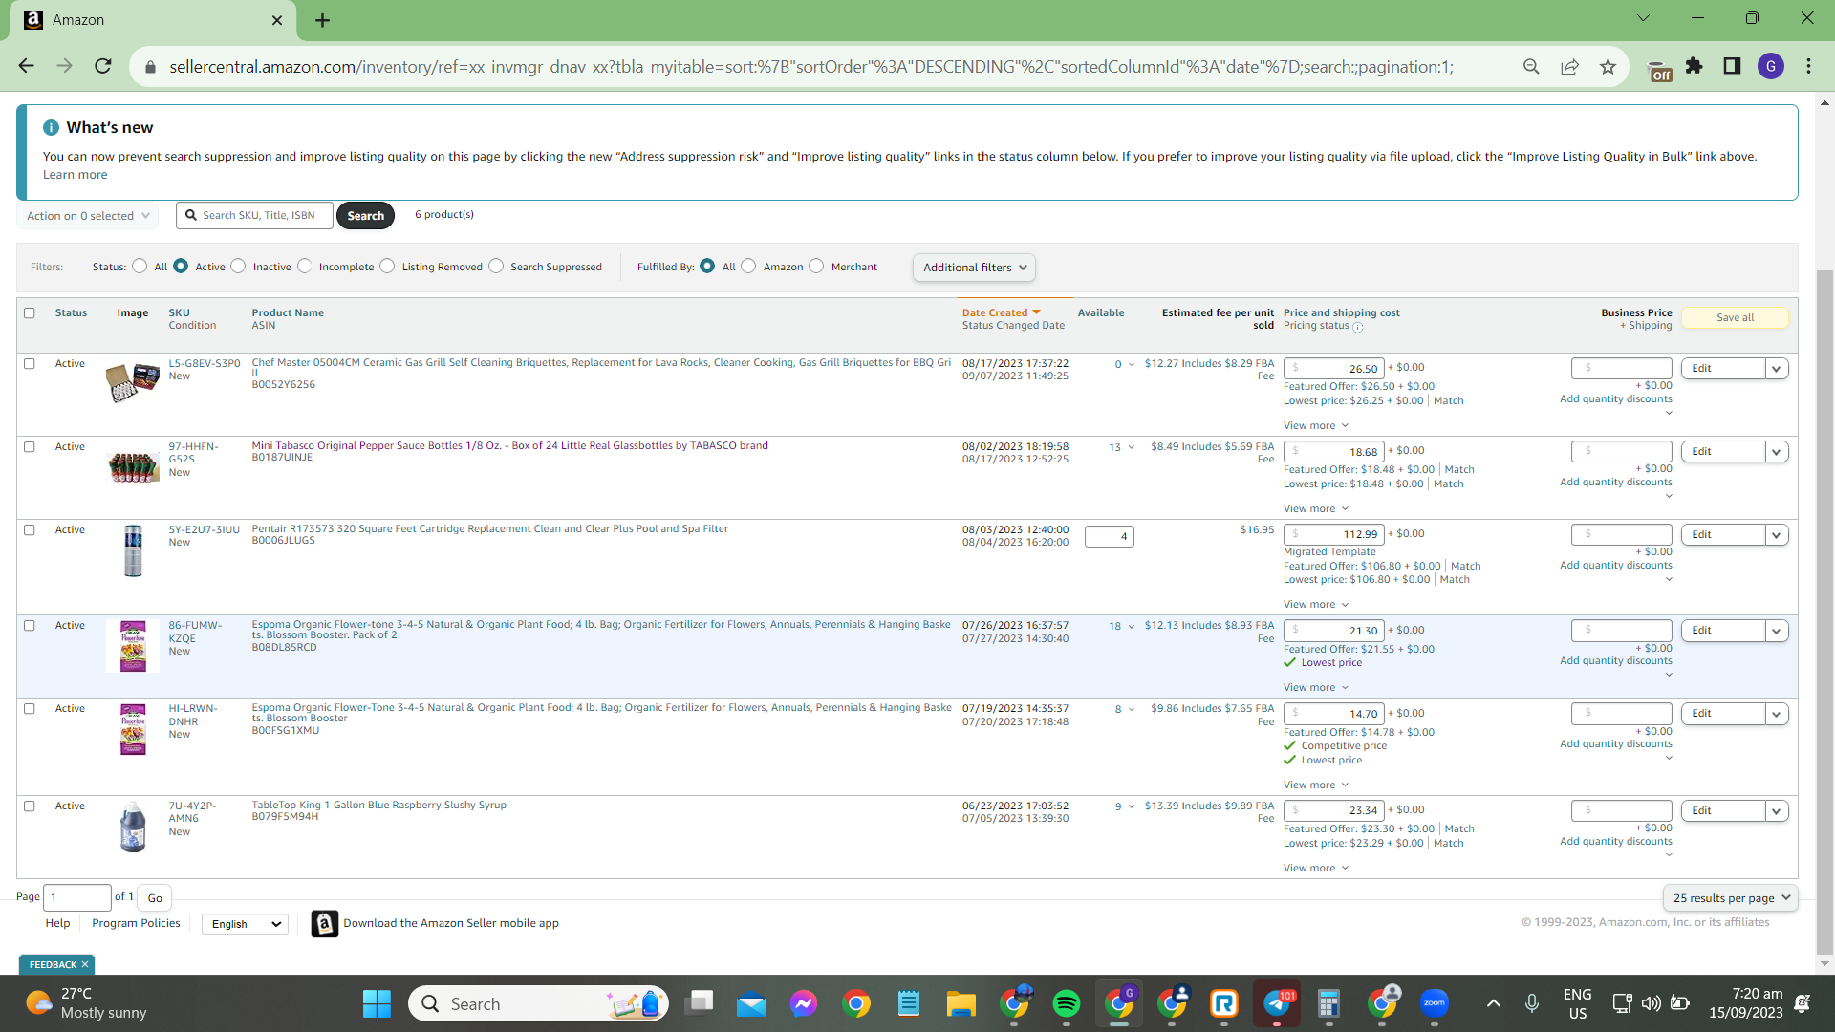Open Task View from the taskbar
This screenshot has width=1835, height=1032.
700,1003
